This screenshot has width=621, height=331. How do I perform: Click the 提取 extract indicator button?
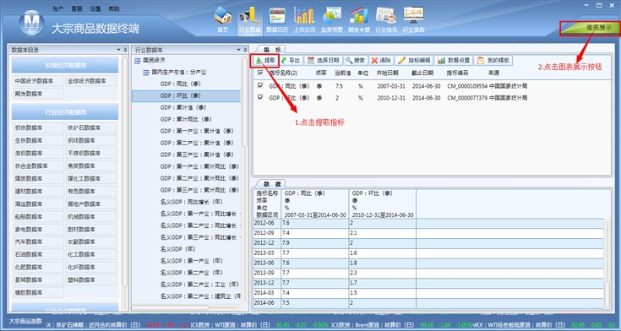[x=265, y=60]
